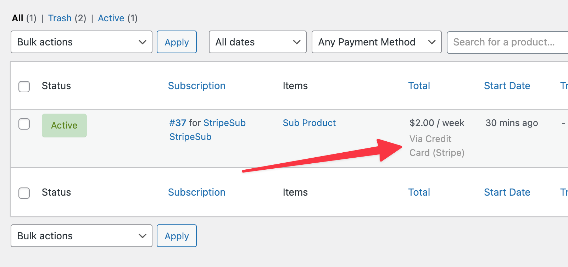Switch to the Active subscriptions filter
This screenshot has height=267, width=568.
coord(111,18)
